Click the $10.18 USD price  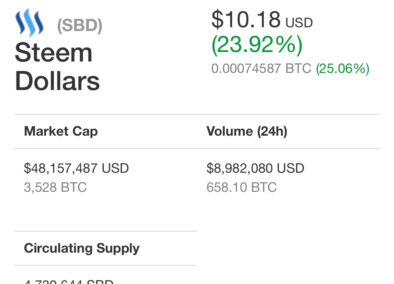point(262,20)
